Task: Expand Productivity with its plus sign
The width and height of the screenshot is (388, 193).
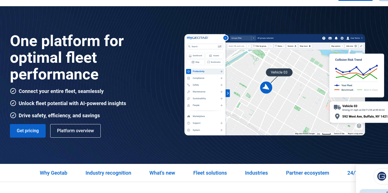Action: click(x=222, y=71)
